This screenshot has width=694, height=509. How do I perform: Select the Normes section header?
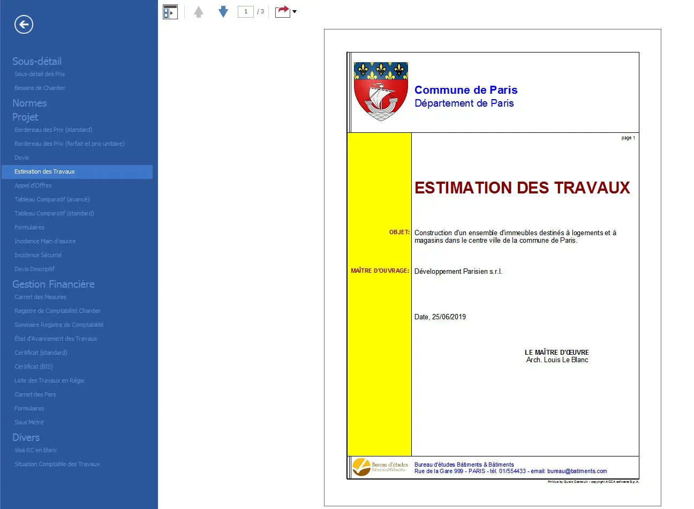29,103
